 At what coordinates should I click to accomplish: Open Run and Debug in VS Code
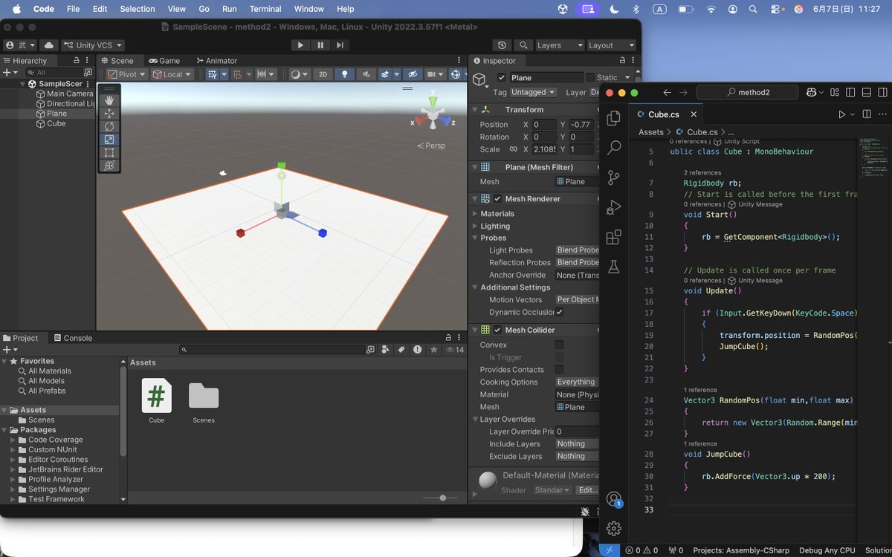pyautogui.click(x=614, y=207)
